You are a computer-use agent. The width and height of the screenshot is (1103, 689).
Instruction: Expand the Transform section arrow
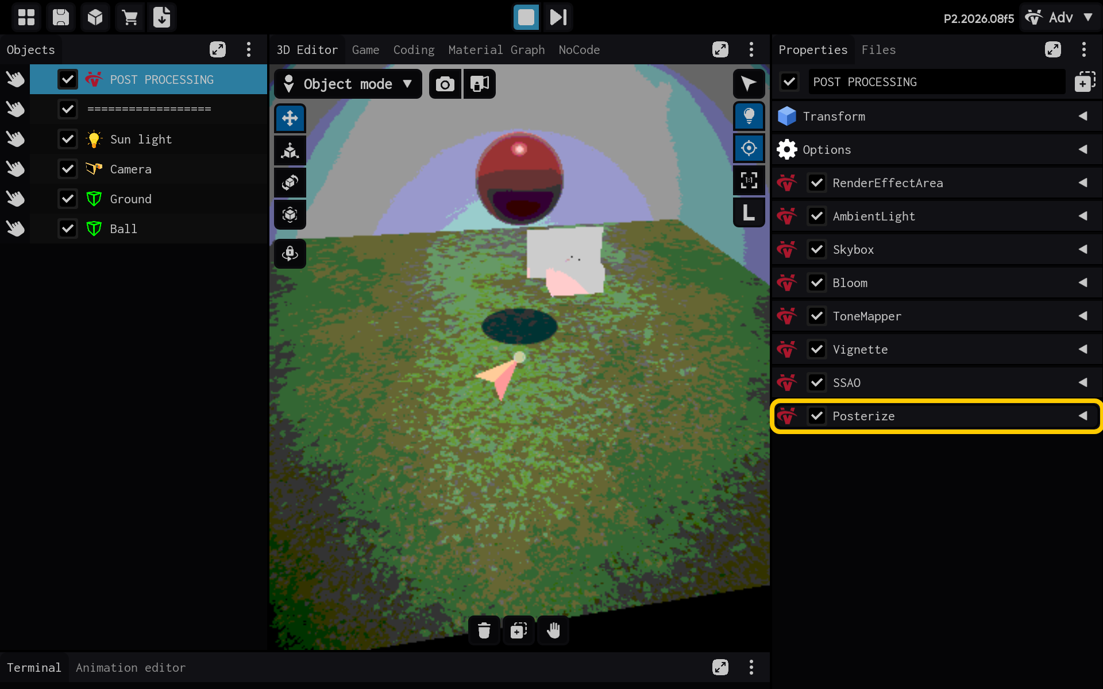coord(1083,116)
